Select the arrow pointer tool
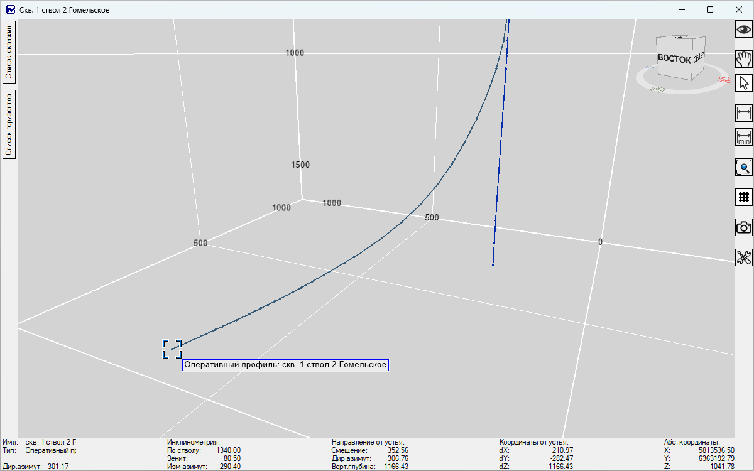 click(x=744, y=83)
